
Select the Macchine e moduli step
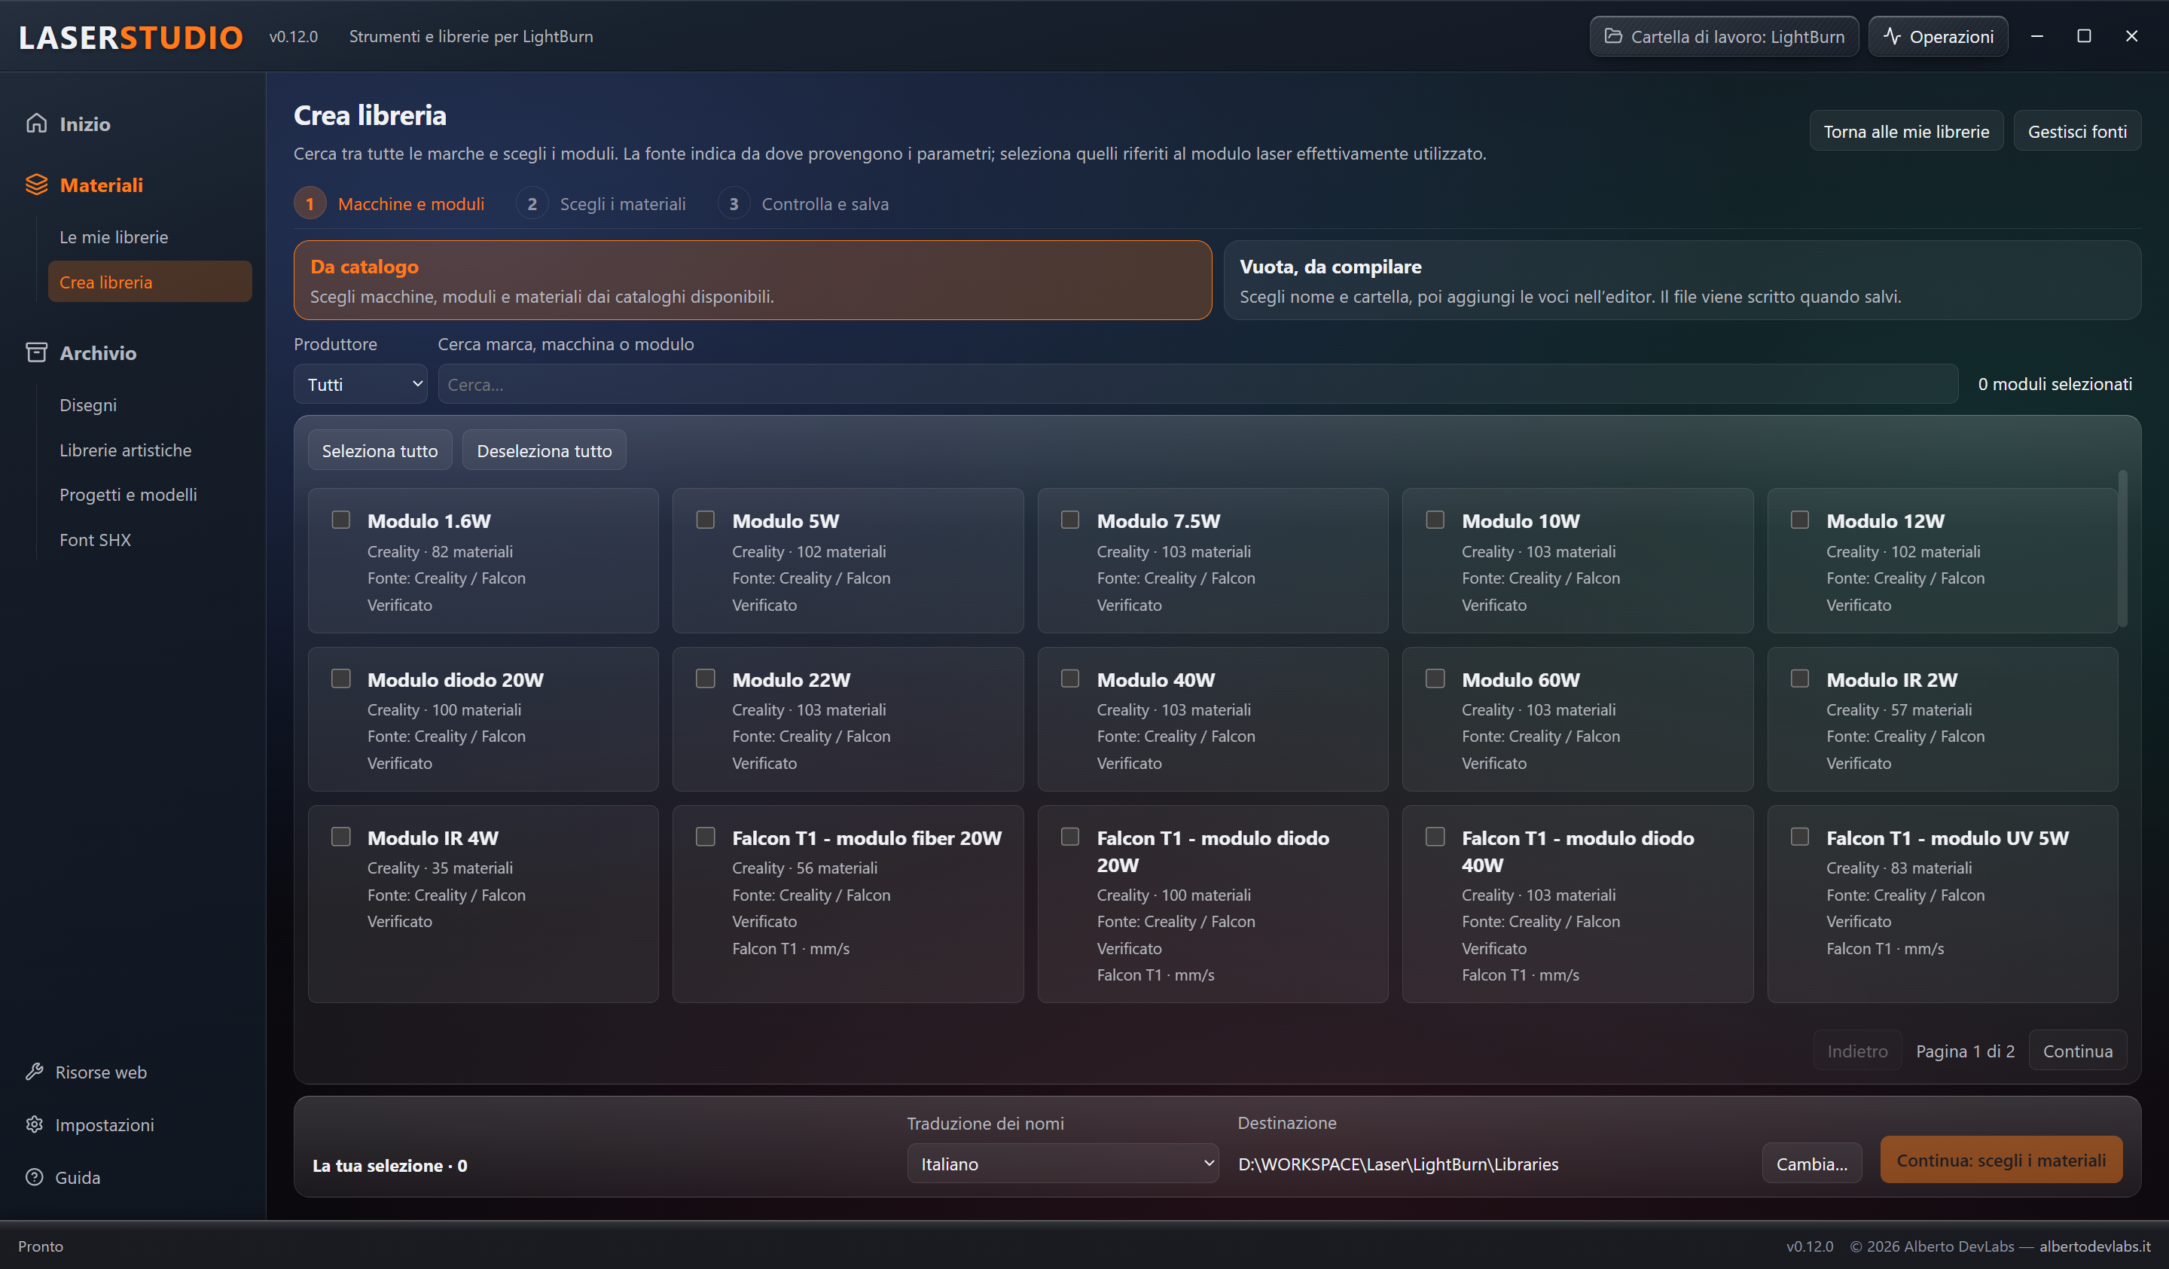pos(389,204)
